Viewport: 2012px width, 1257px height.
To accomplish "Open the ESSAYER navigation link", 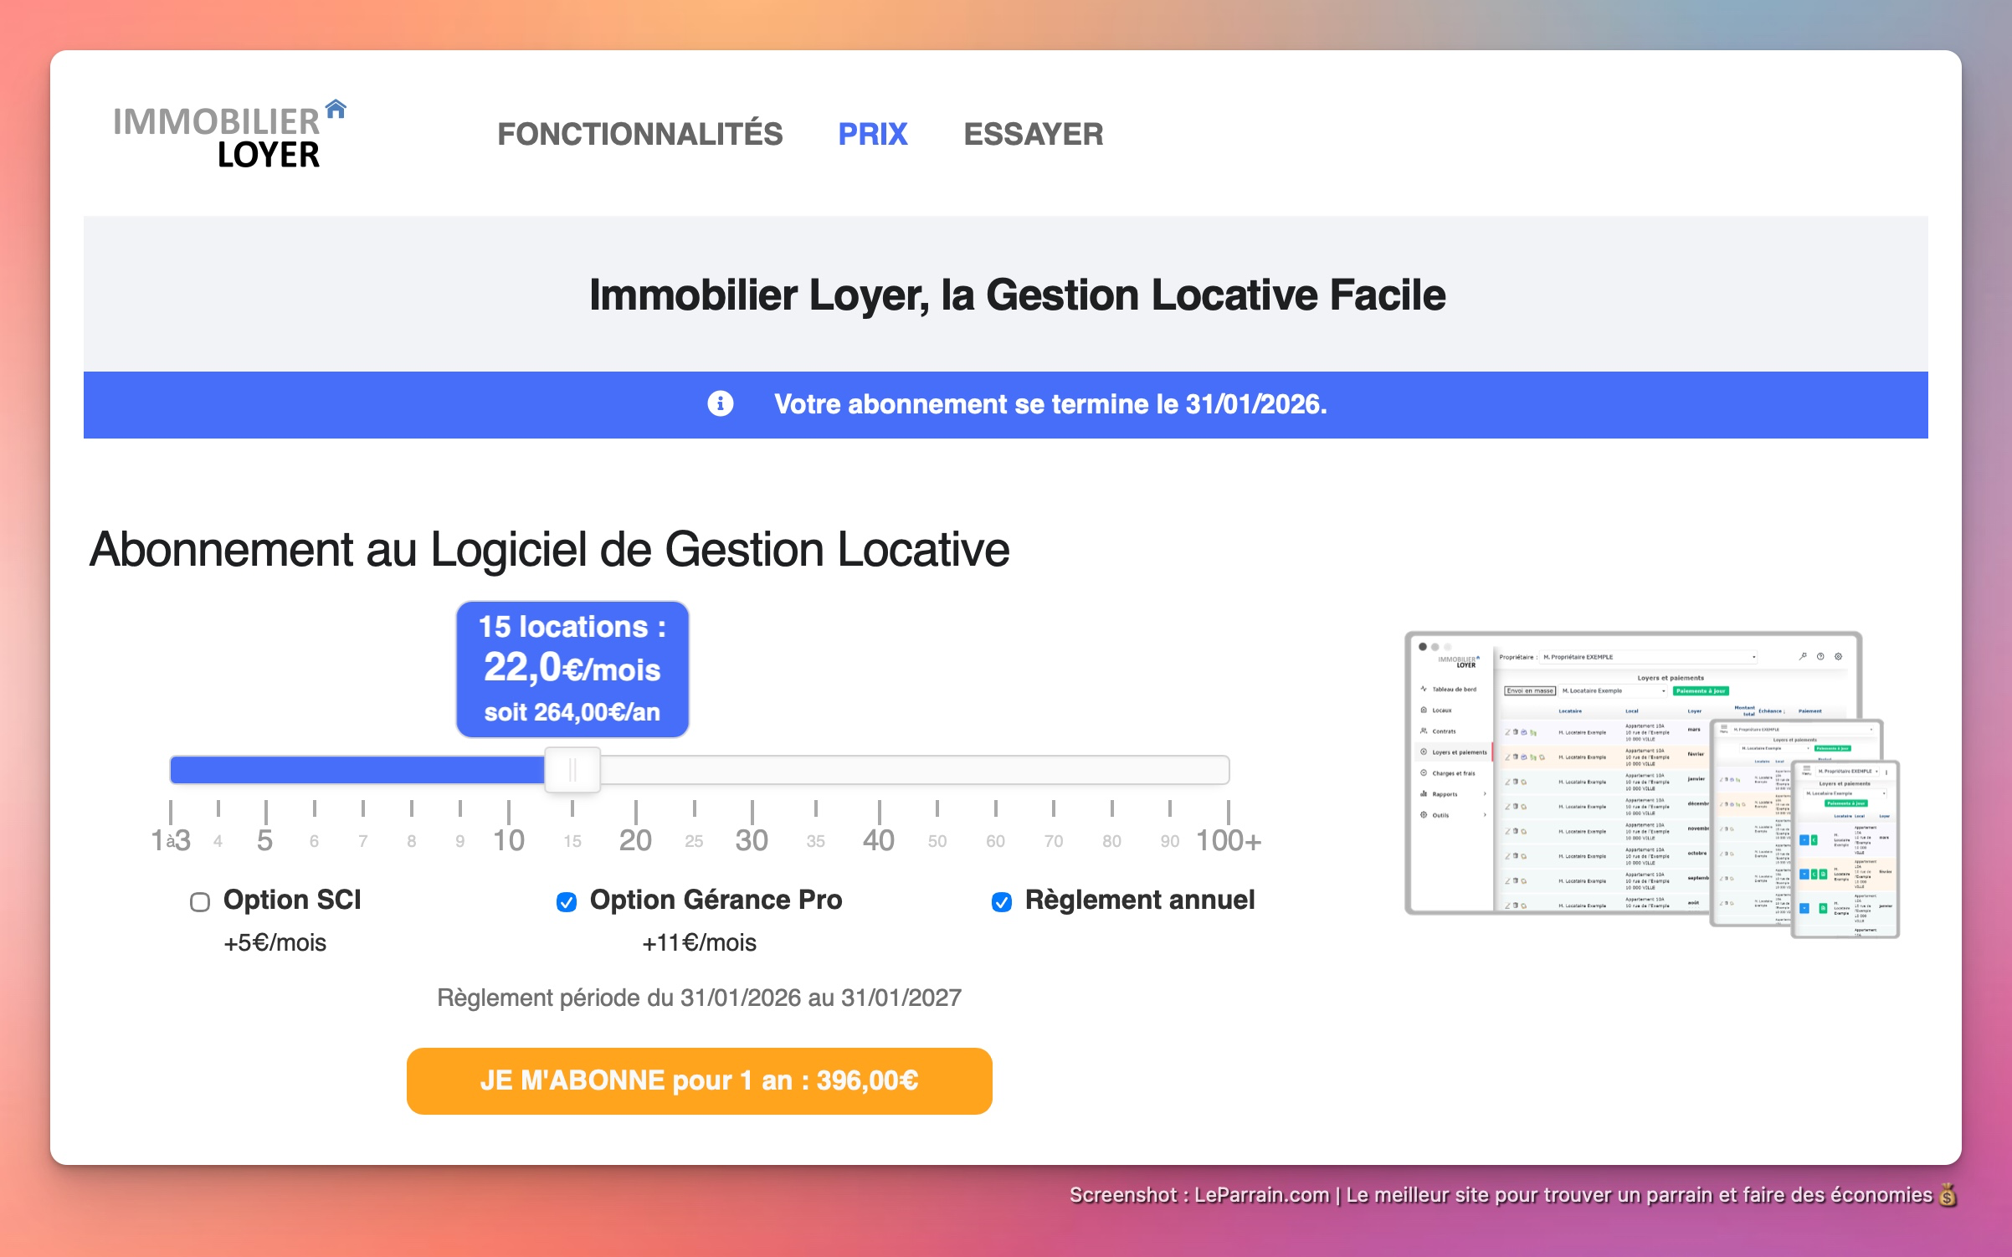I will pyautogui.click(x=1033, y=134).
